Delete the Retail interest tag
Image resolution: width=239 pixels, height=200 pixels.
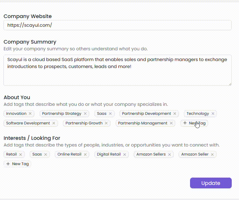click(20, 154)
